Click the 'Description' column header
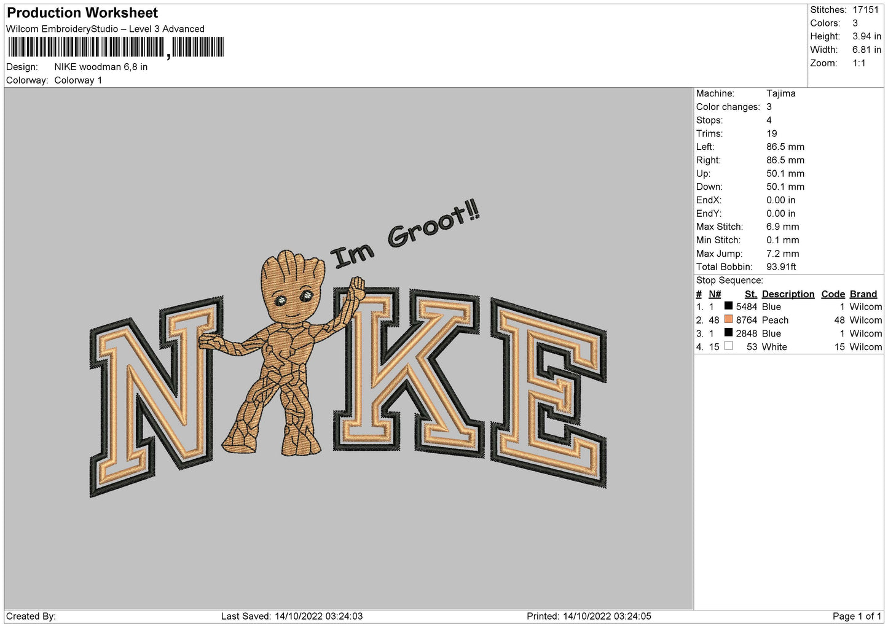 tap(788, 294)
